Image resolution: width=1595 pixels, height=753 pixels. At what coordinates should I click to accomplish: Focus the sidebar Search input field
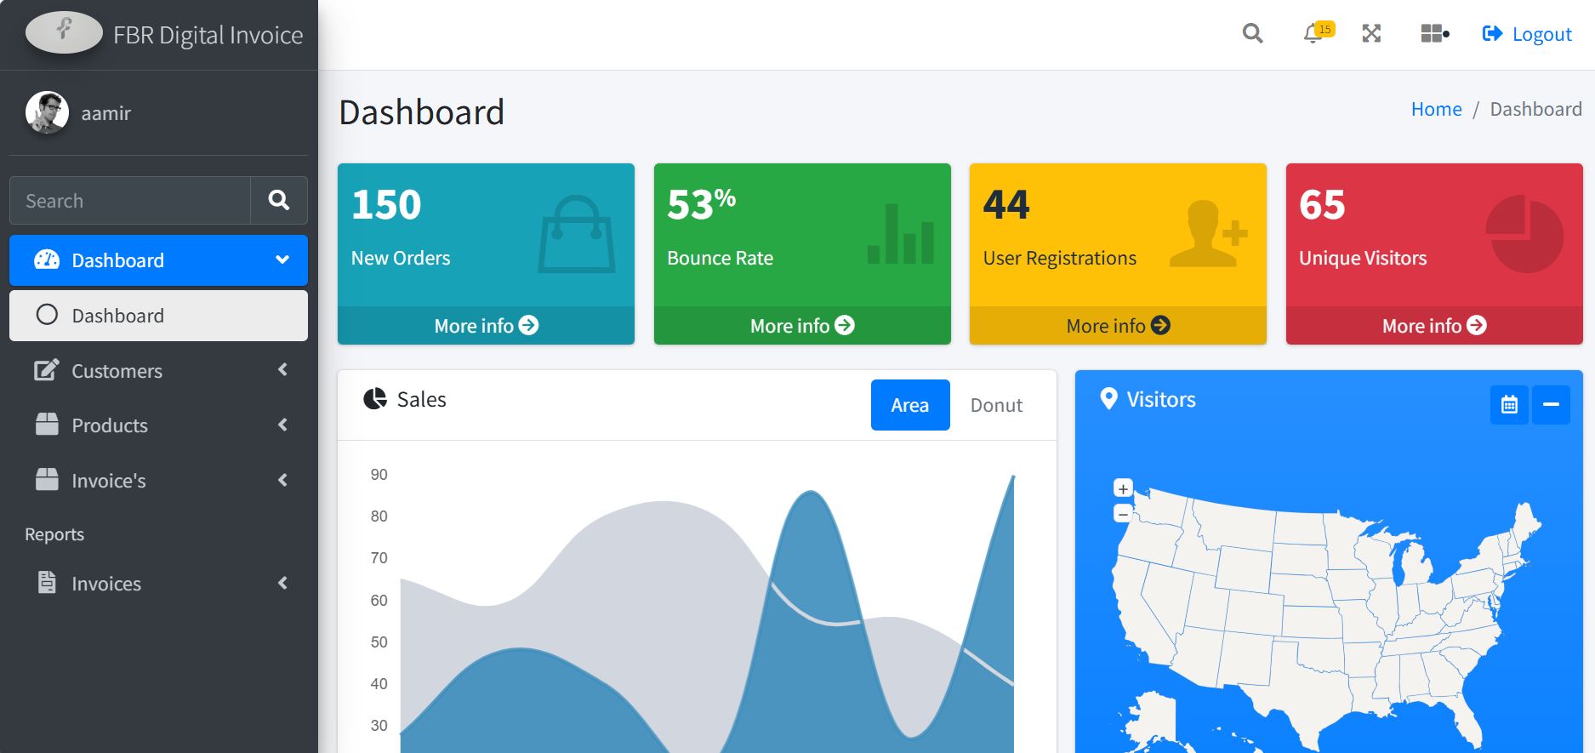click(x=130, y=201)
